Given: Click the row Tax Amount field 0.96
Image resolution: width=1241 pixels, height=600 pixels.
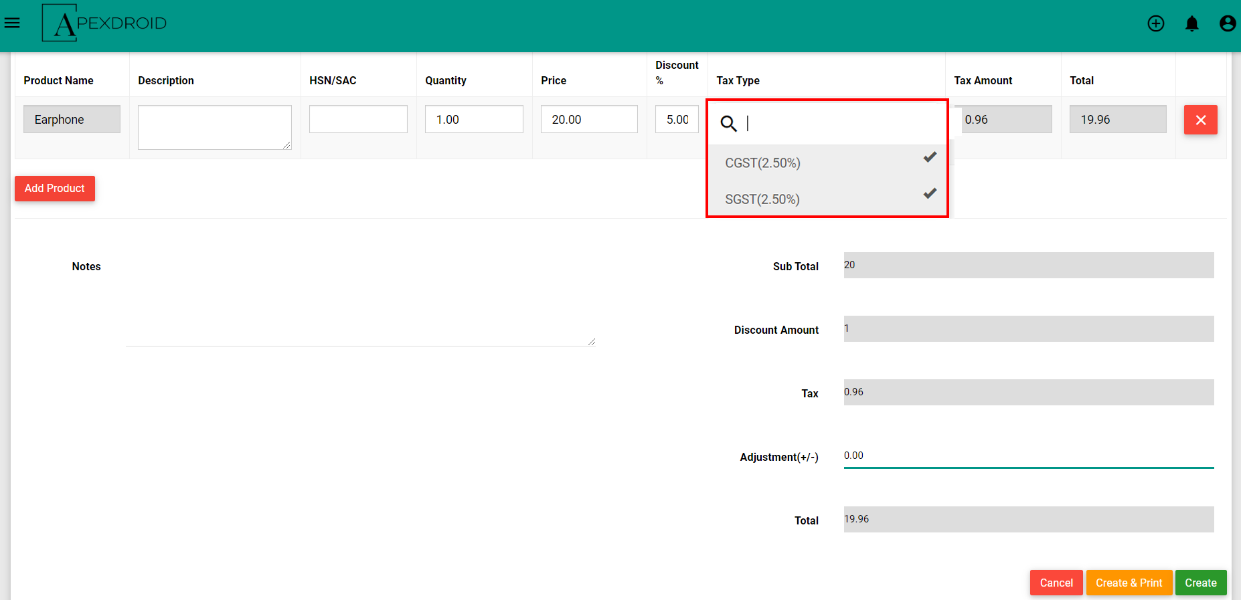Looking at the screenshot, I should 1006,119.
